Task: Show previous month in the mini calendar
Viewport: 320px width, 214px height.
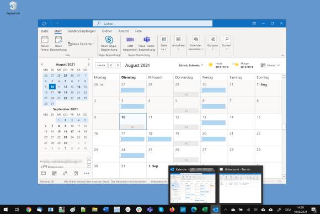Action: click(42, 65)
